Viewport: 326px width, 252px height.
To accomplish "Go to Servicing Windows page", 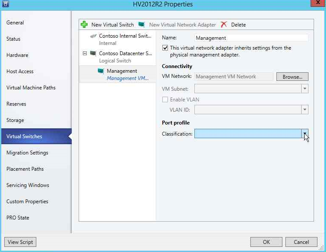I will pos(28,185).
